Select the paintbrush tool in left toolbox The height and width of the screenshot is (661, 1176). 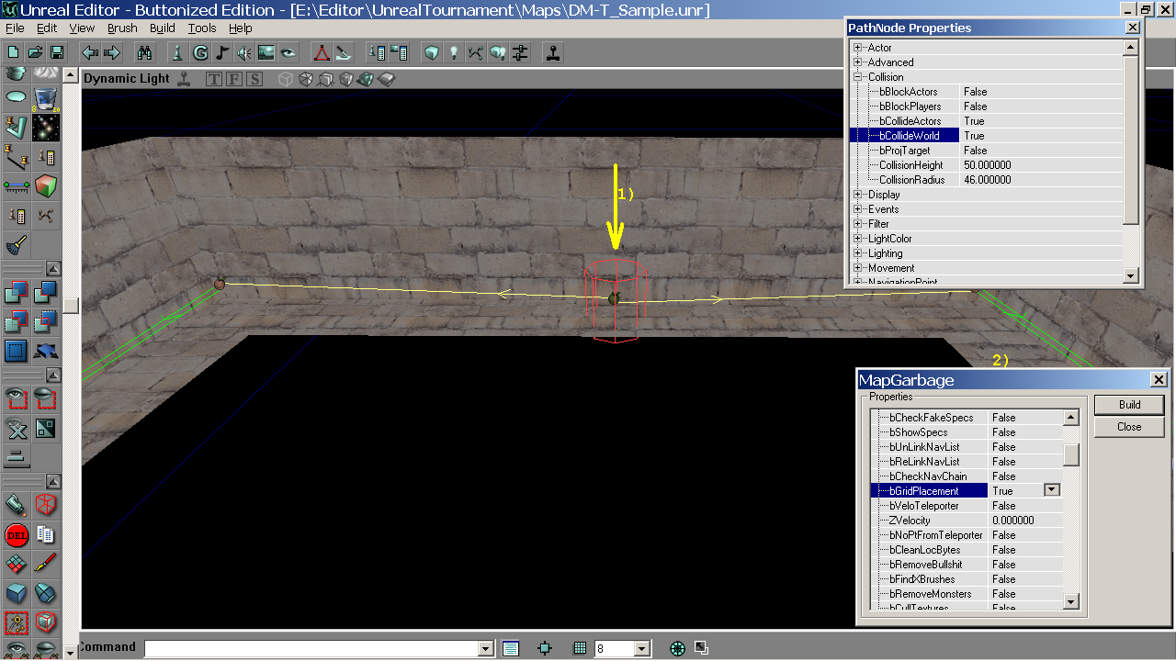(x=45, y=563)
